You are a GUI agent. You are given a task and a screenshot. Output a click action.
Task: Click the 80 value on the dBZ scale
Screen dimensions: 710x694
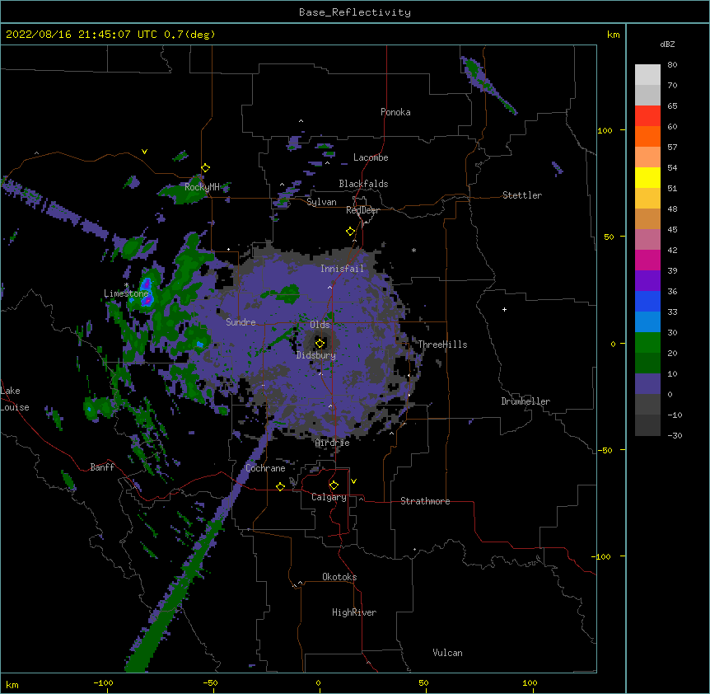point(672,65)
